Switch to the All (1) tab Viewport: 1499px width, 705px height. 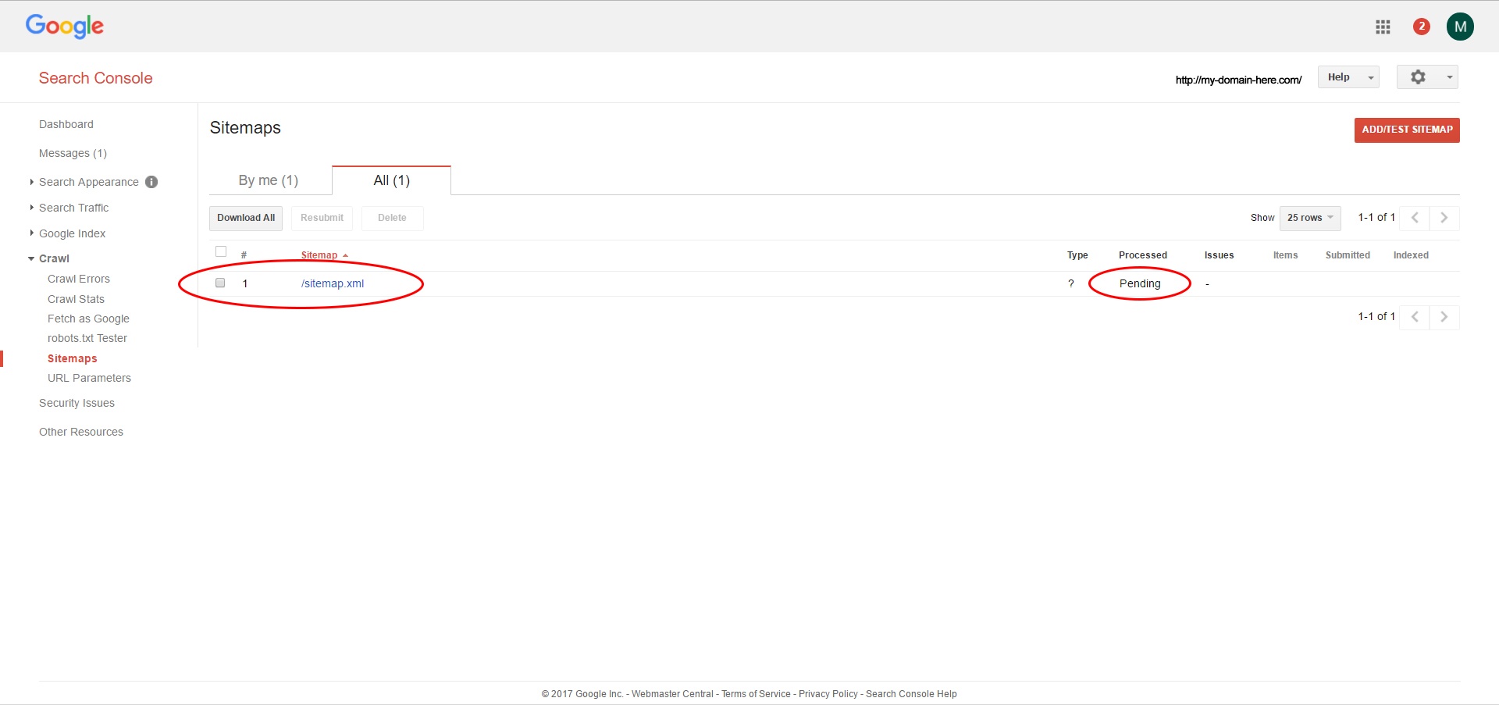(x=391, y=180)
